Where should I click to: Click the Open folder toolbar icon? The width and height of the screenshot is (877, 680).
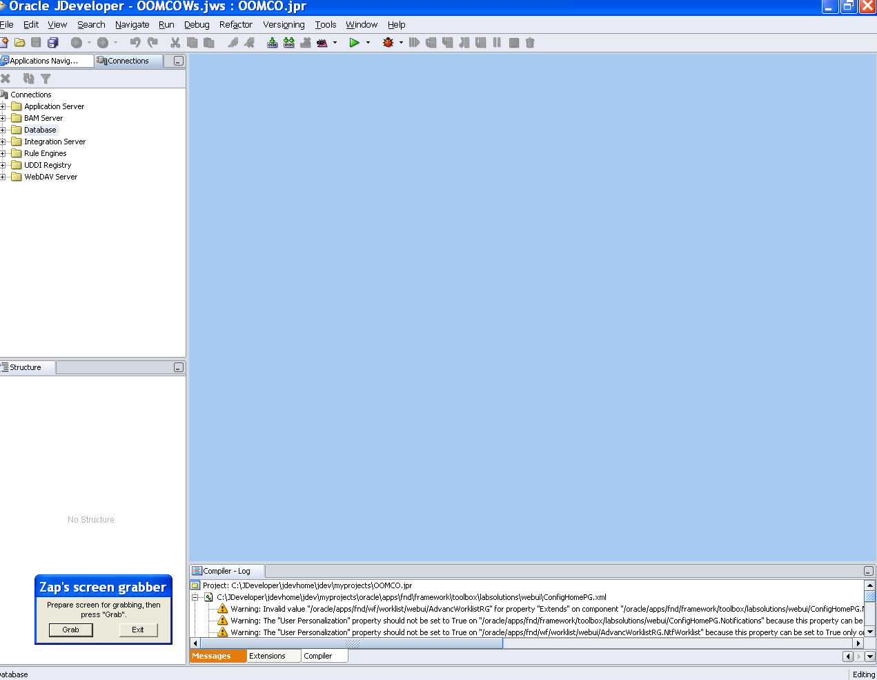[x=20, y=43]
